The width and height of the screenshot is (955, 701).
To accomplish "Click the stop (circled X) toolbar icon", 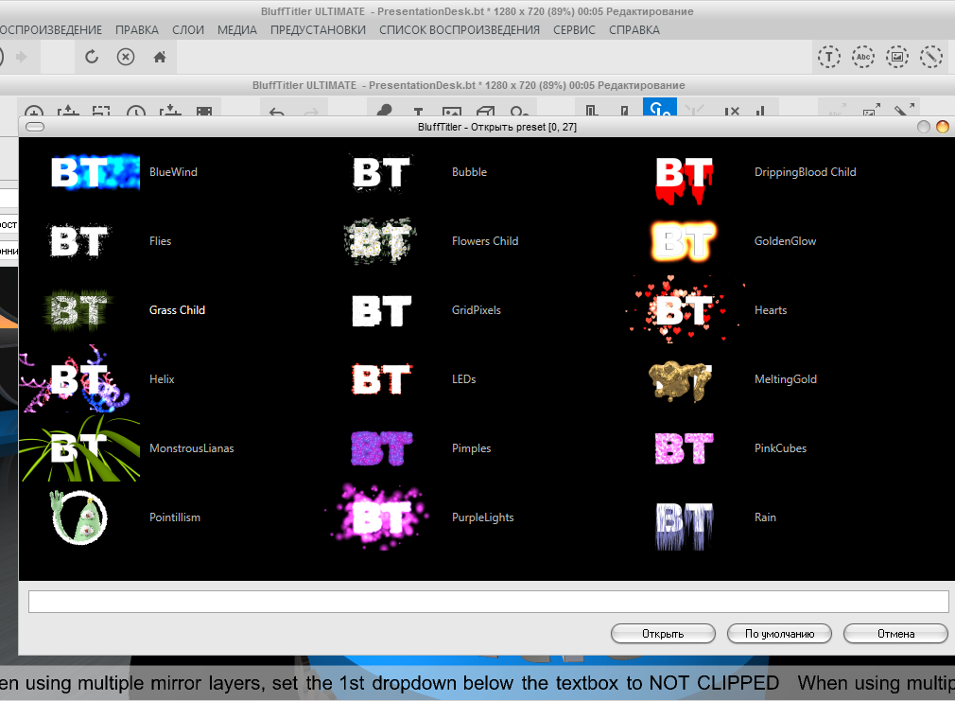I will click(126, 57).
